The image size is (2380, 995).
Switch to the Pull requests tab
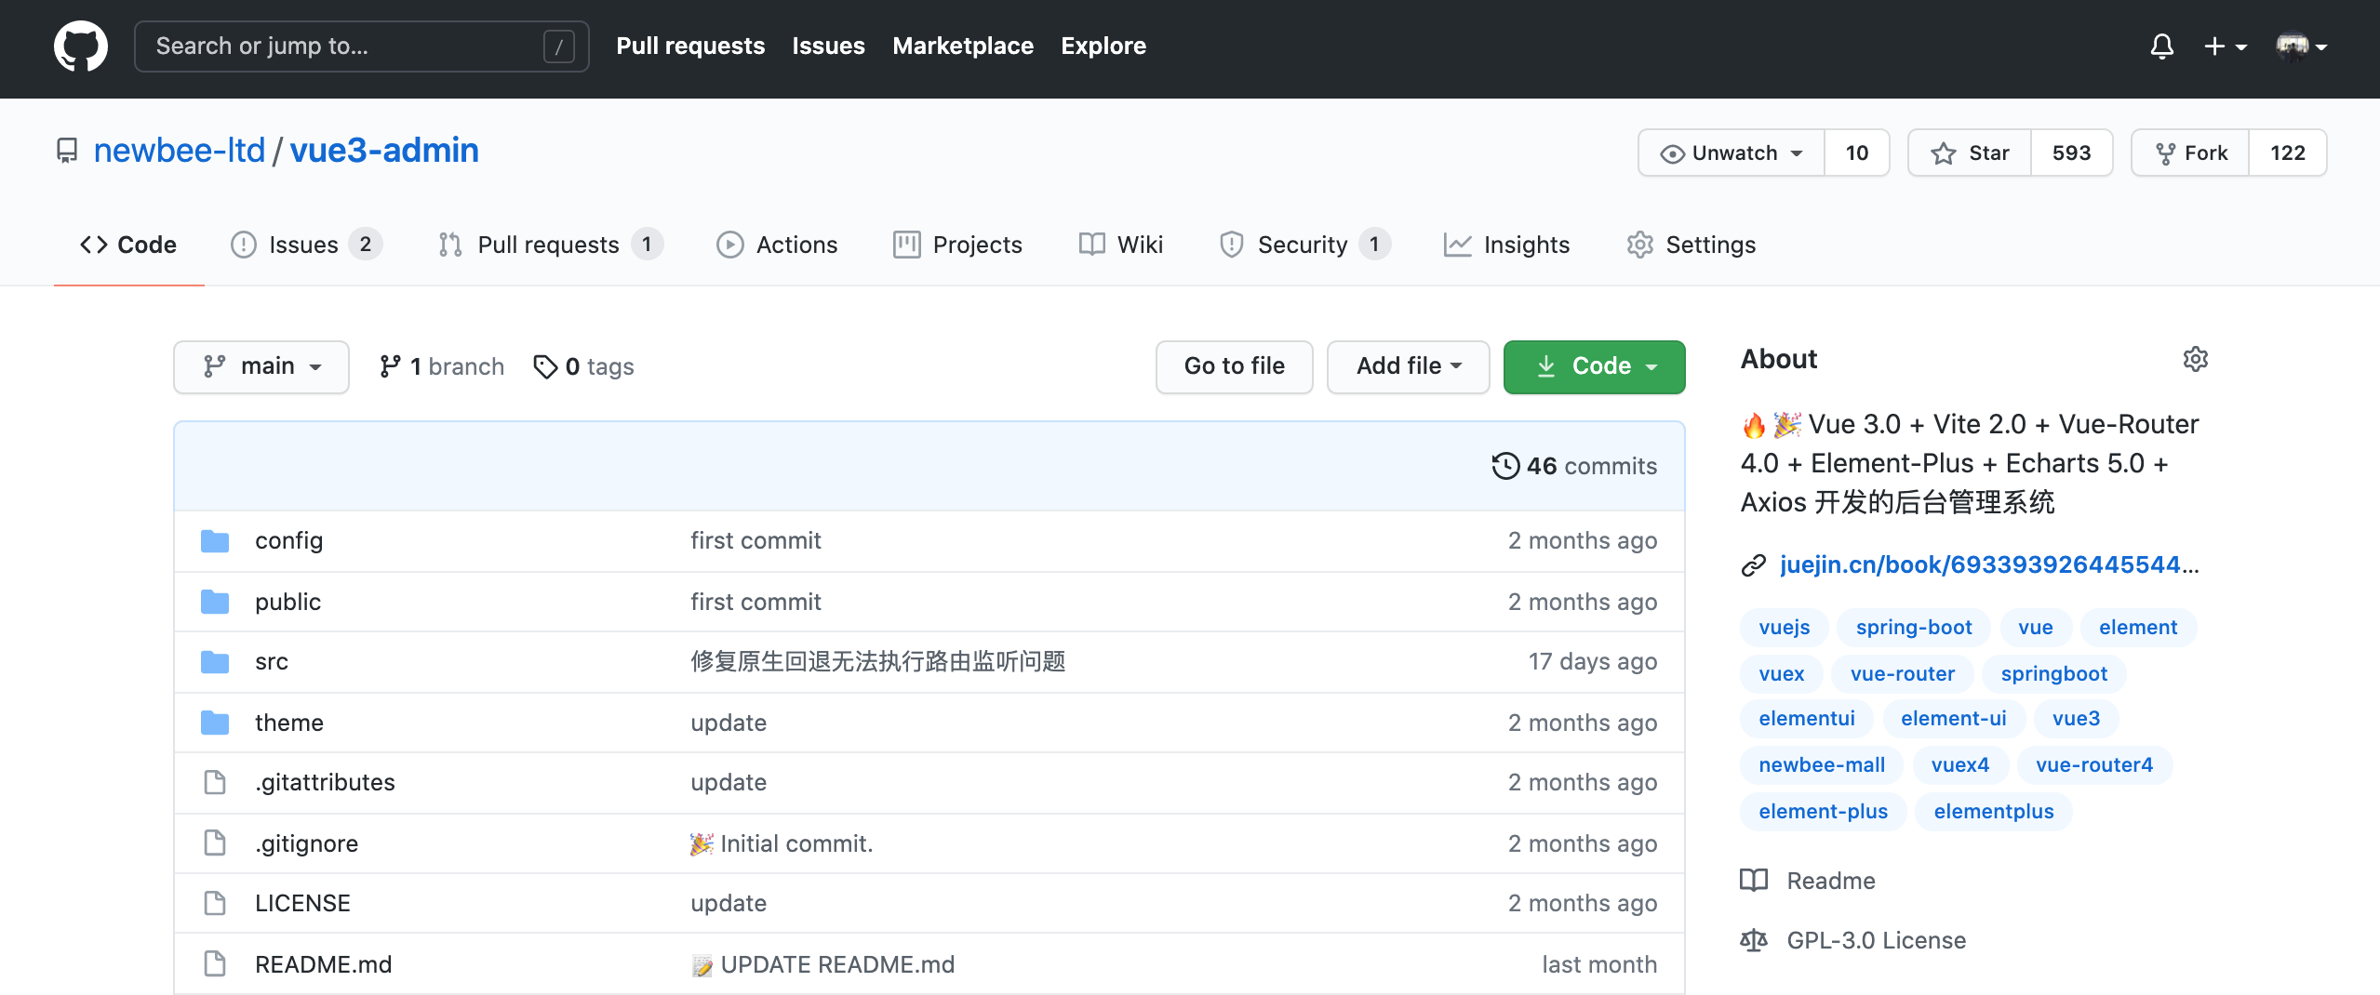pyautogui.click(x=550, y=245)
